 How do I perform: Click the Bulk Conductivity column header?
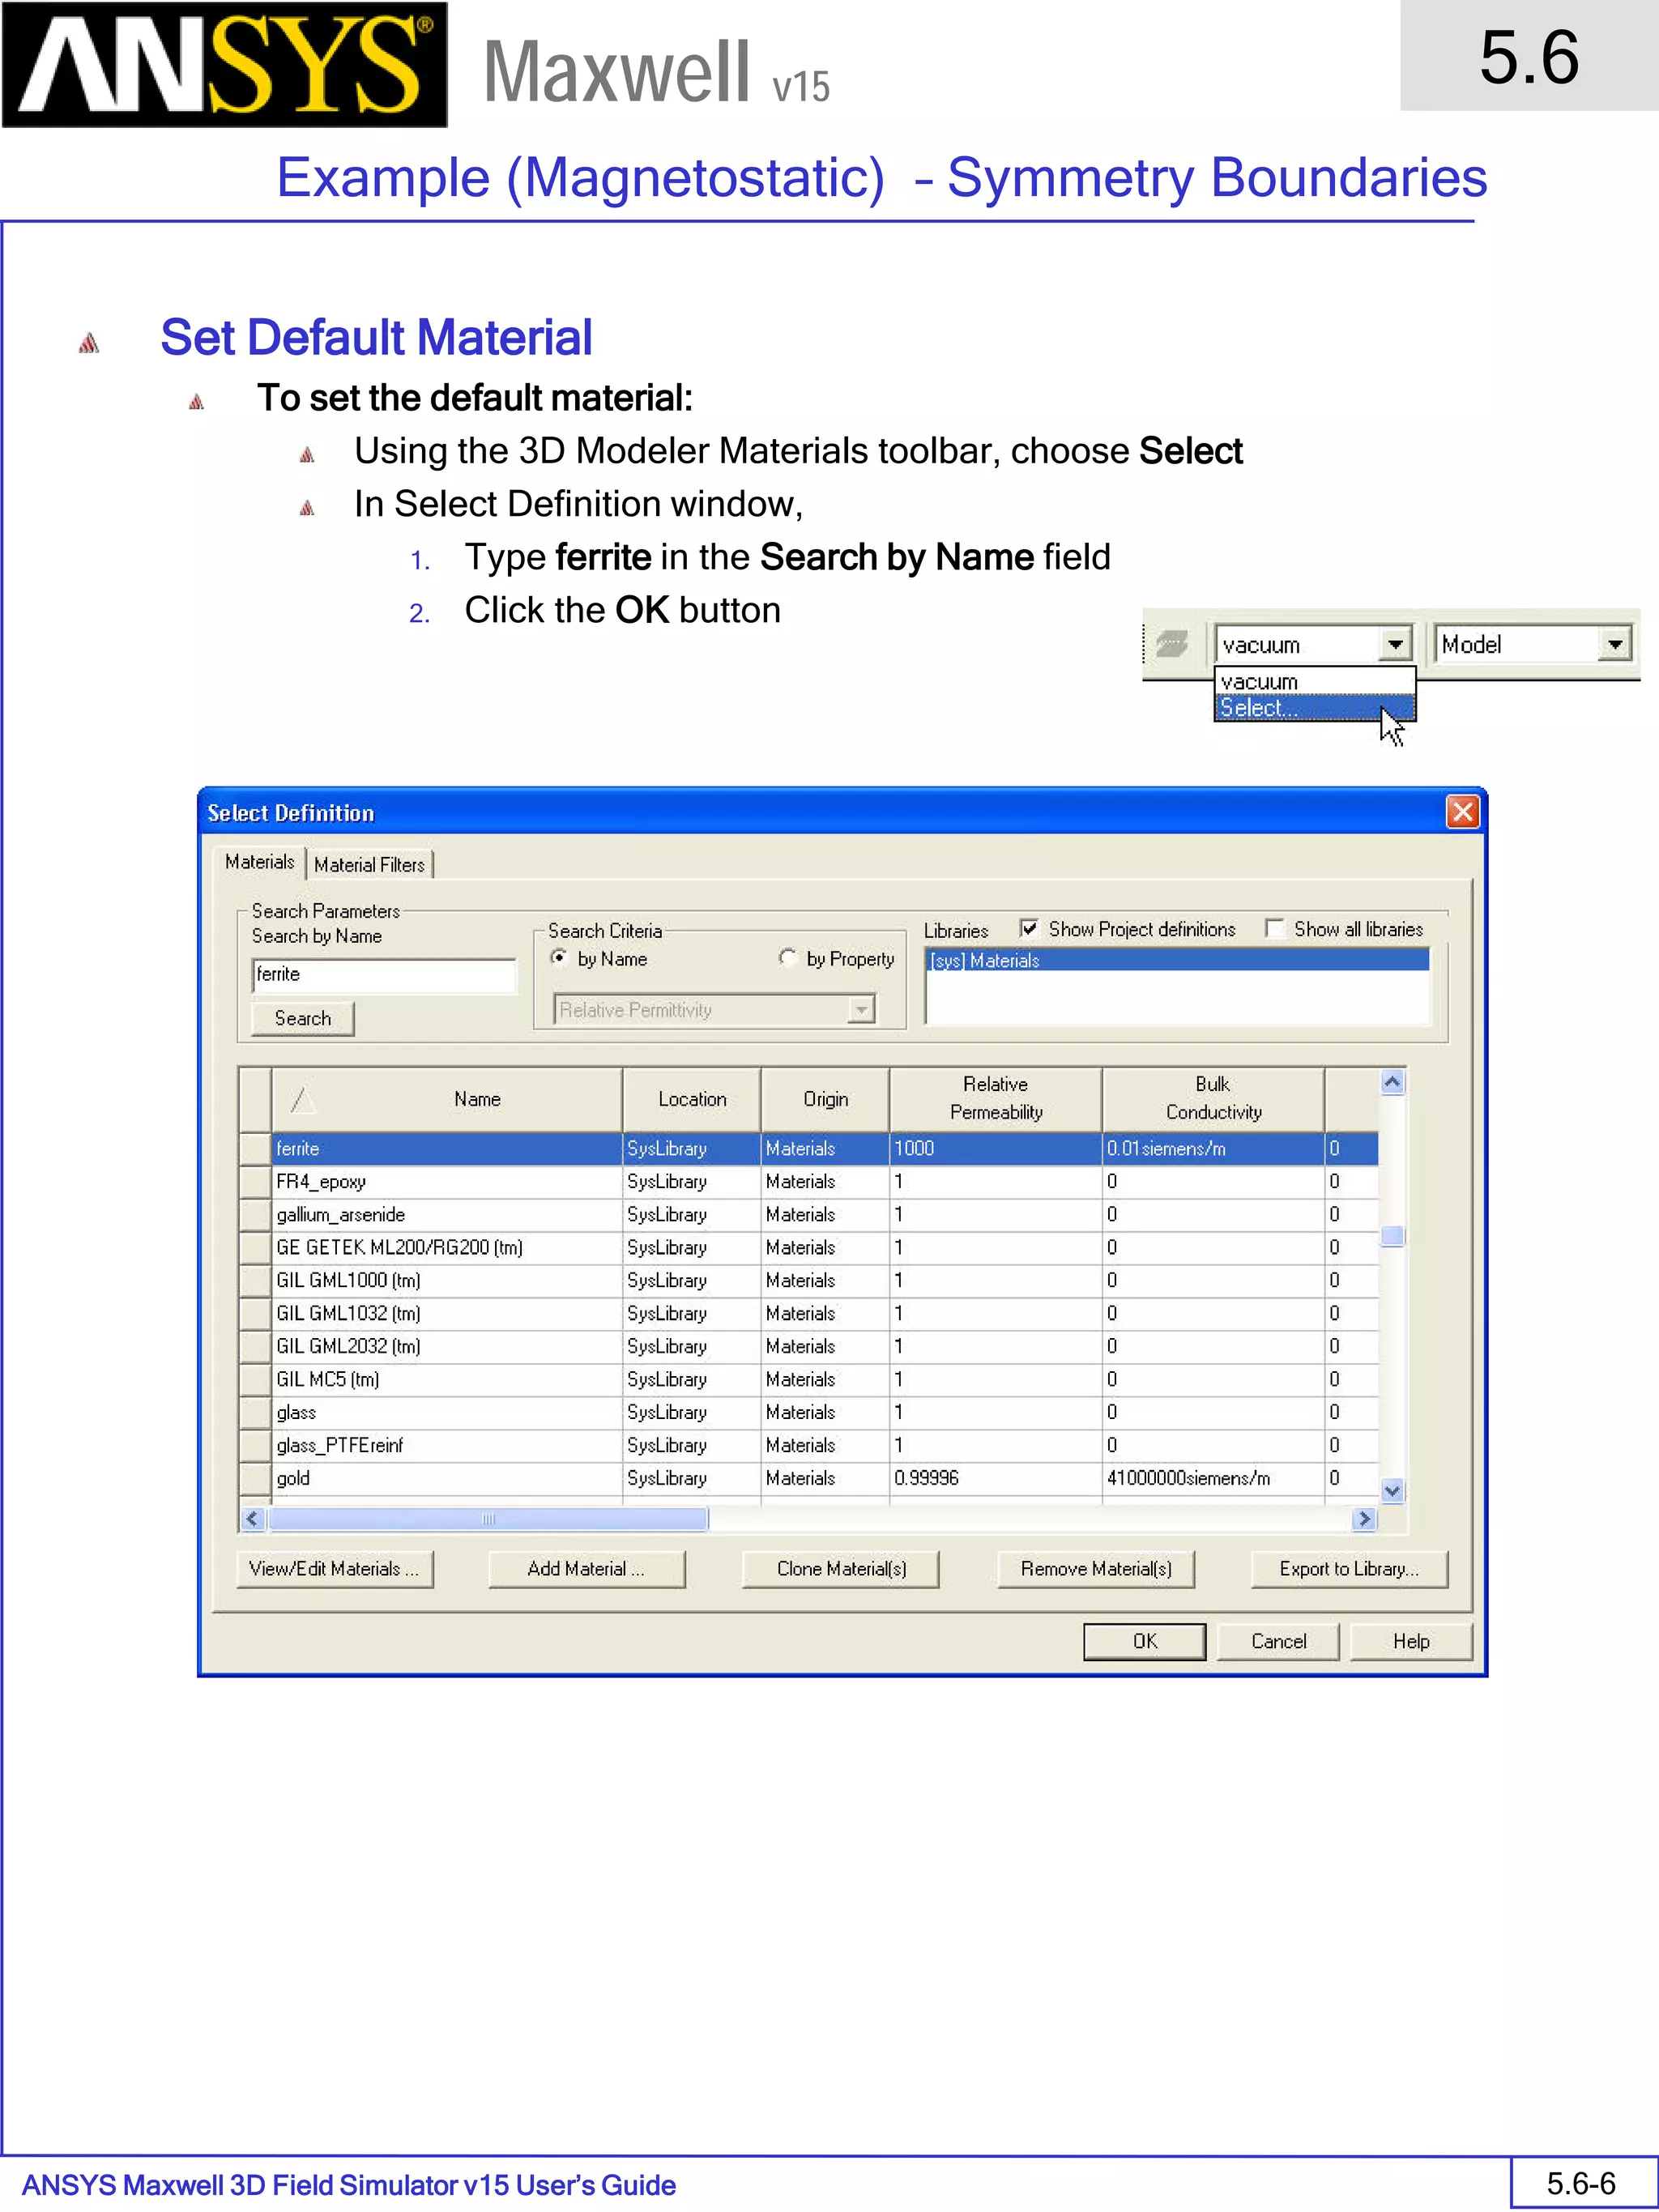coord(1214,1099)
